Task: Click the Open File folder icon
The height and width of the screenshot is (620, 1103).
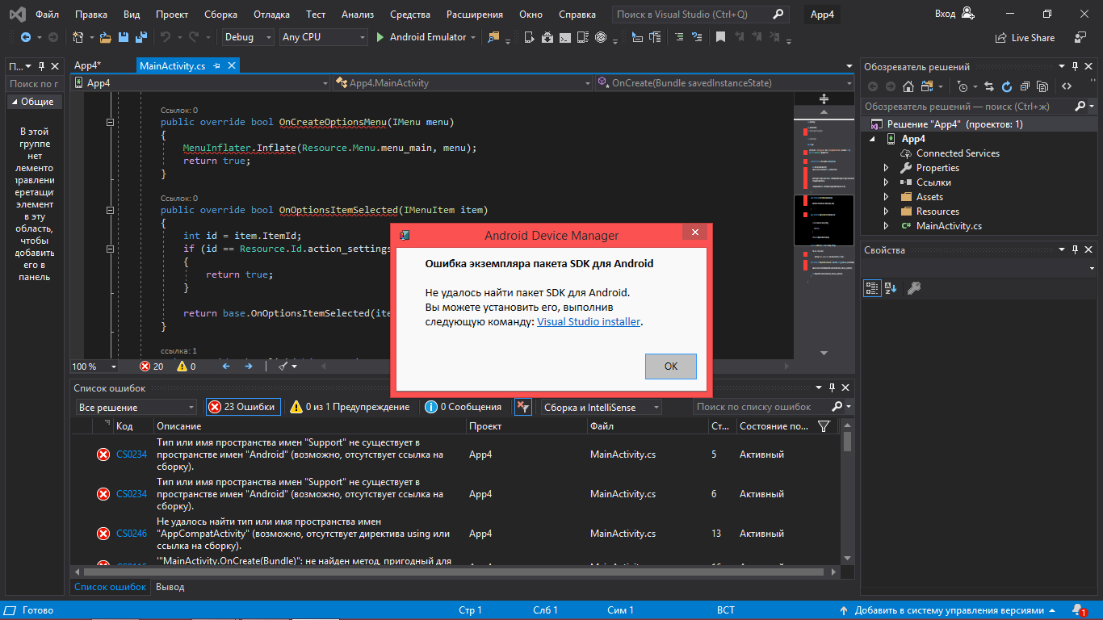Action: coord(105,37)
